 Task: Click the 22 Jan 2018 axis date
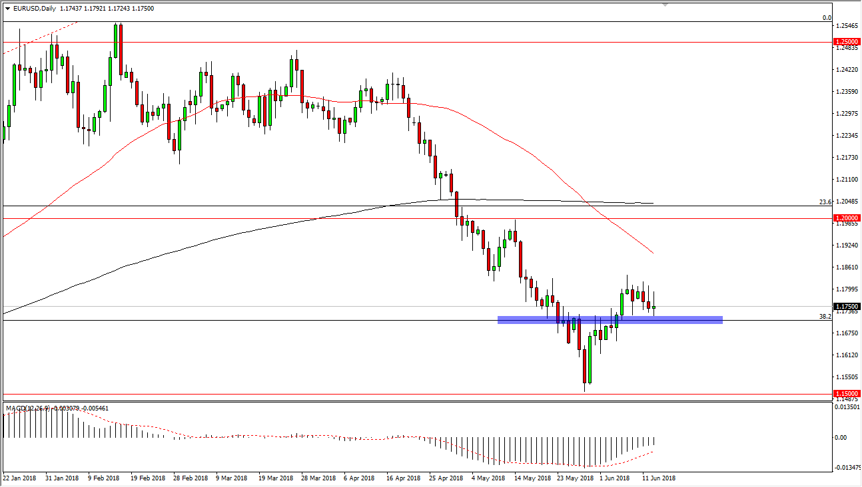[21, 478]
